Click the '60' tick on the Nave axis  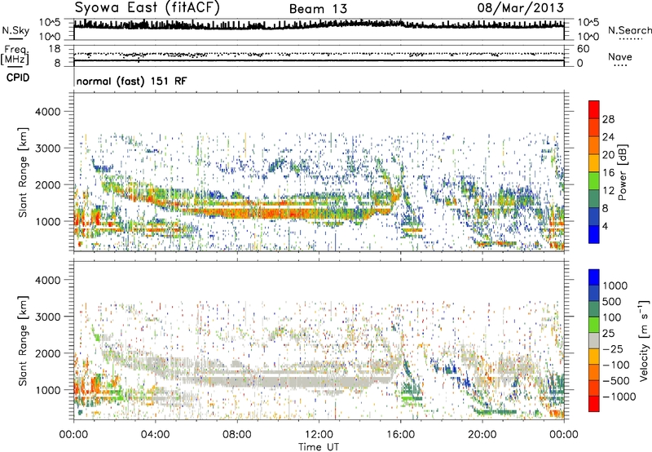(x=583, y=49)
